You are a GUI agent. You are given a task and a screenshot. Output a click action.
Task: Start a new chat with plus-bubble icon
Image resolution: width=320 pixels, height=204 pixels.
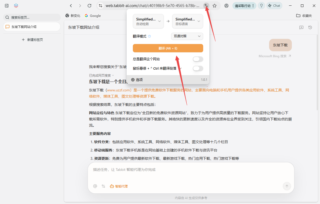(x=301, y=27)
